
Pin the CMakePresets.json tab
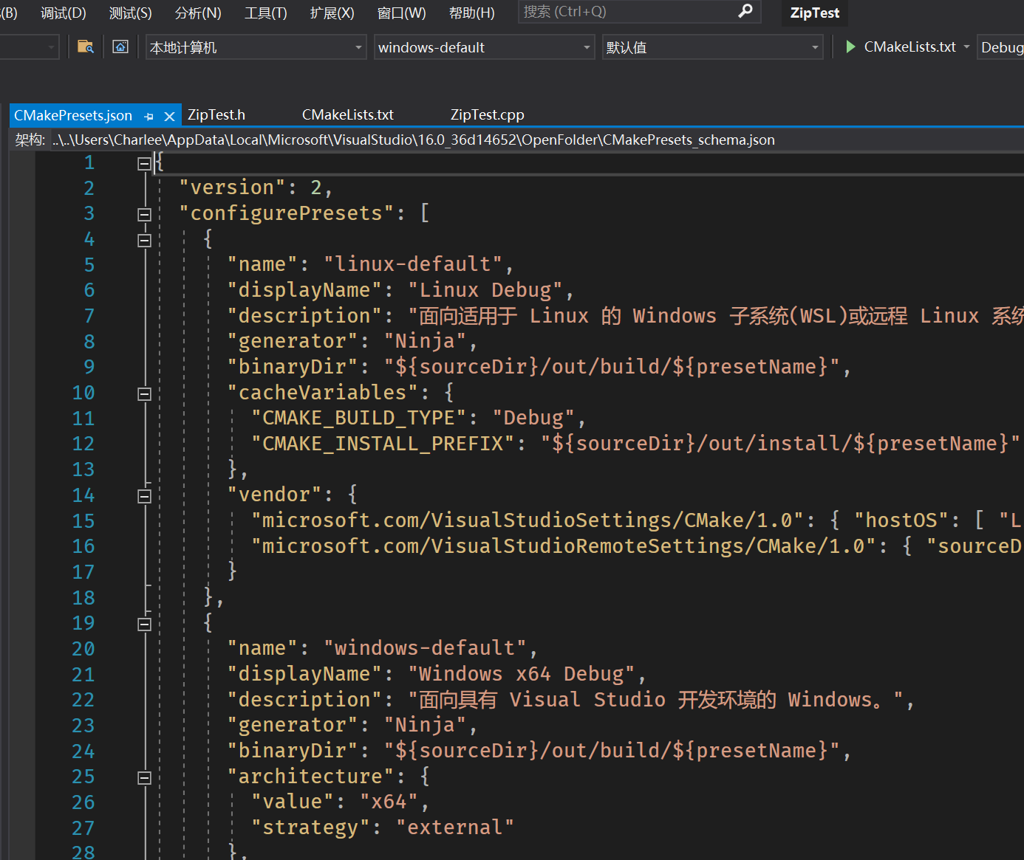point(149,117)
